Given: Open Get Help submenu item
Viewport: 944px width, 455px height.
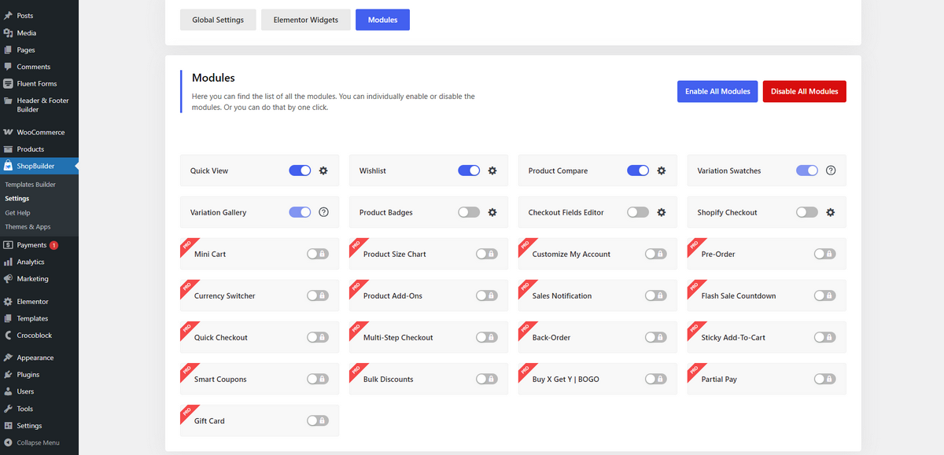Looking at the screenshot, I should coord(17,213).
